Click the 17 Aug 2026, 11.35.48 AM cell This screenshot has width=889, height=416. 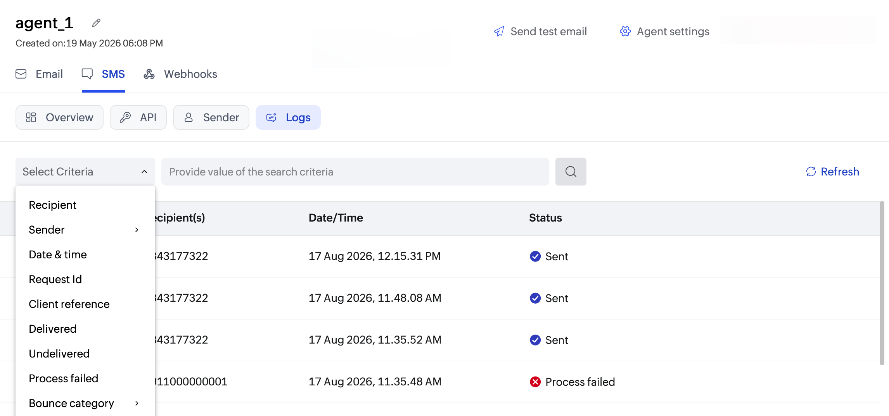[x=375, y=382]
